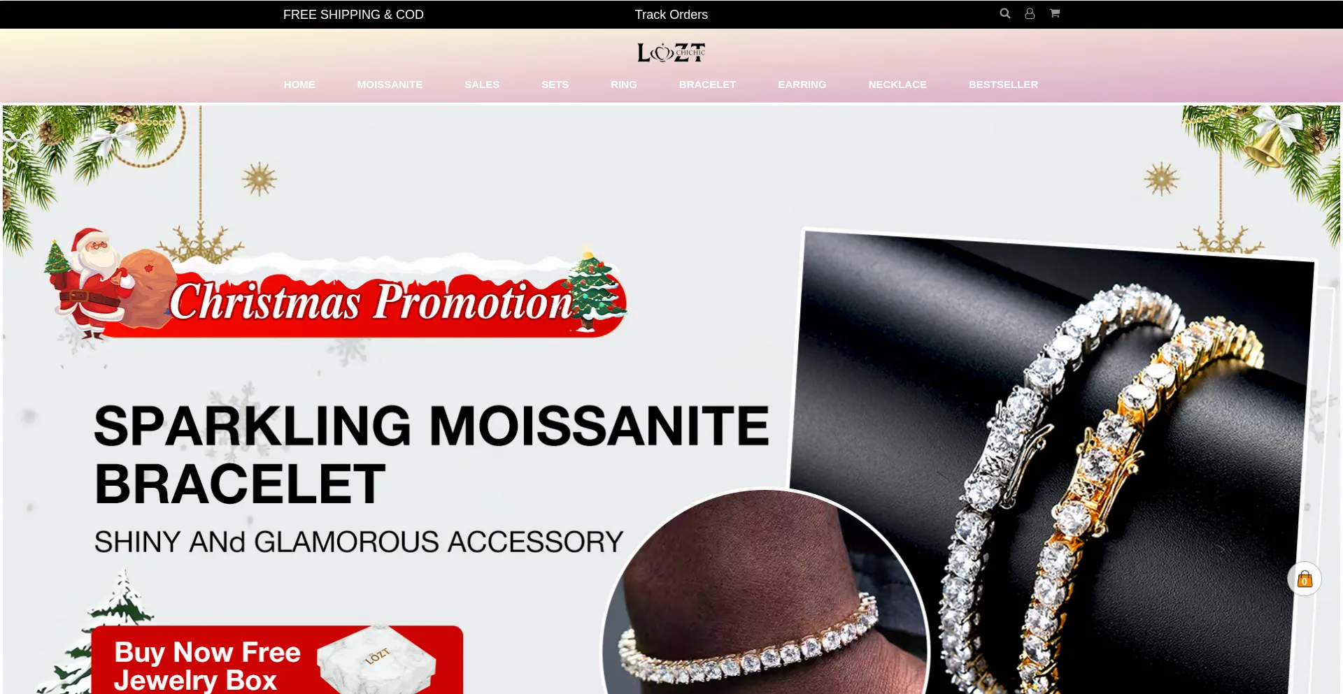Viewport: 1343px width, 694px height.
Task: Open the NECKLACE category
Action: point(897,85)
